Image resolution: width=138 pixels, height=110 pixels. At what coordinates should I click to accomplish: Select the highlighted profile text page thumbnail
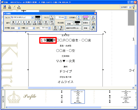point(78,97)
